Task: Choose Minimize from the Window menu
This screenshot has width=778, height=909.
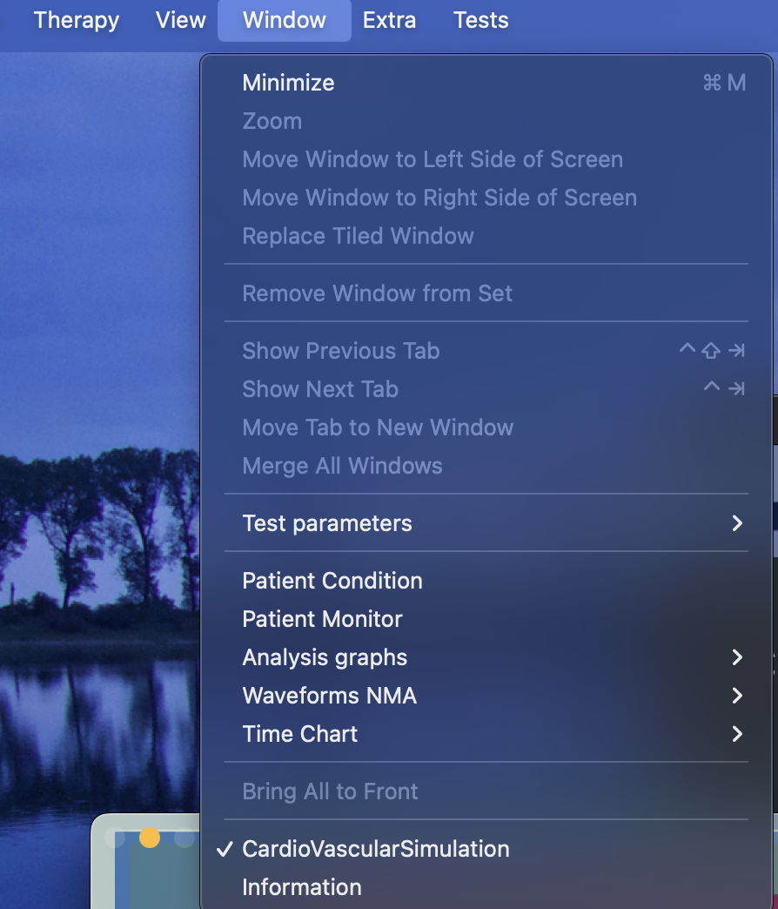Action: [x=288, y=83]
